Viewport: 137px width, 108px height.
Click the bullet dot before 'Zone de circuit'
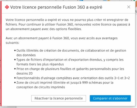[15, 83]
